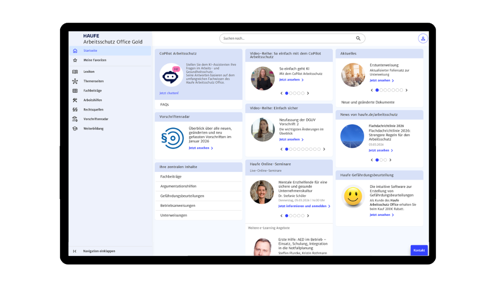The height and width of the screenshot is (283, 495).
Task: Click the Lexikon book icon
Action: 75,71
